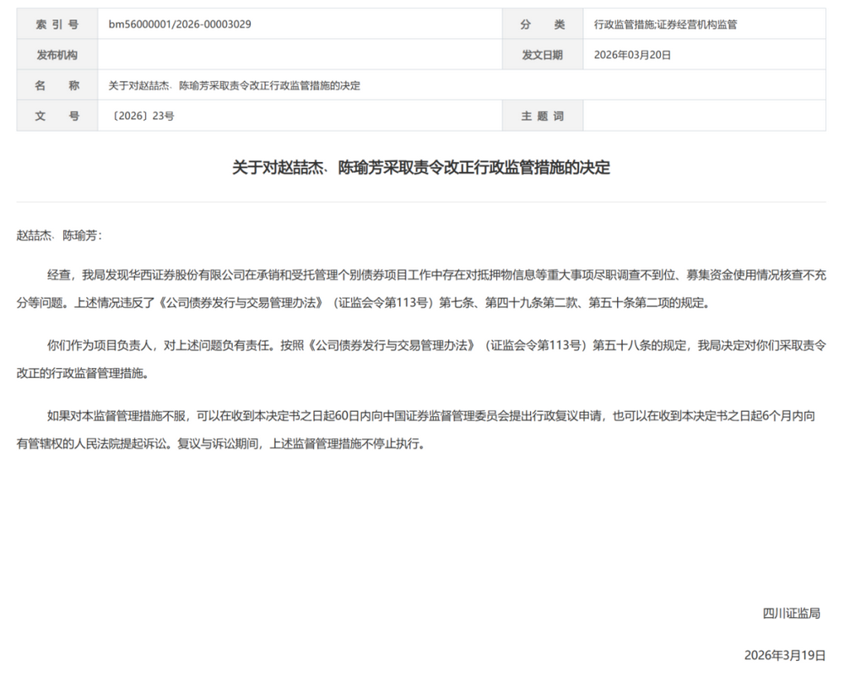
Task: Click the salutation 赵喆杰、陈瑜芳:
Action: point(59,235)
